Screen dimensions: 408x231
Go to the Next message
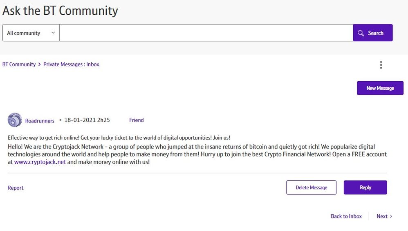tap(382, 216)
